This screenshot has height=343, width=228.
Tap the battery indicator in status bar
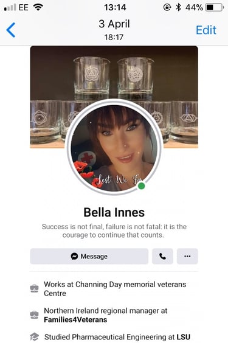pos(215,7)
